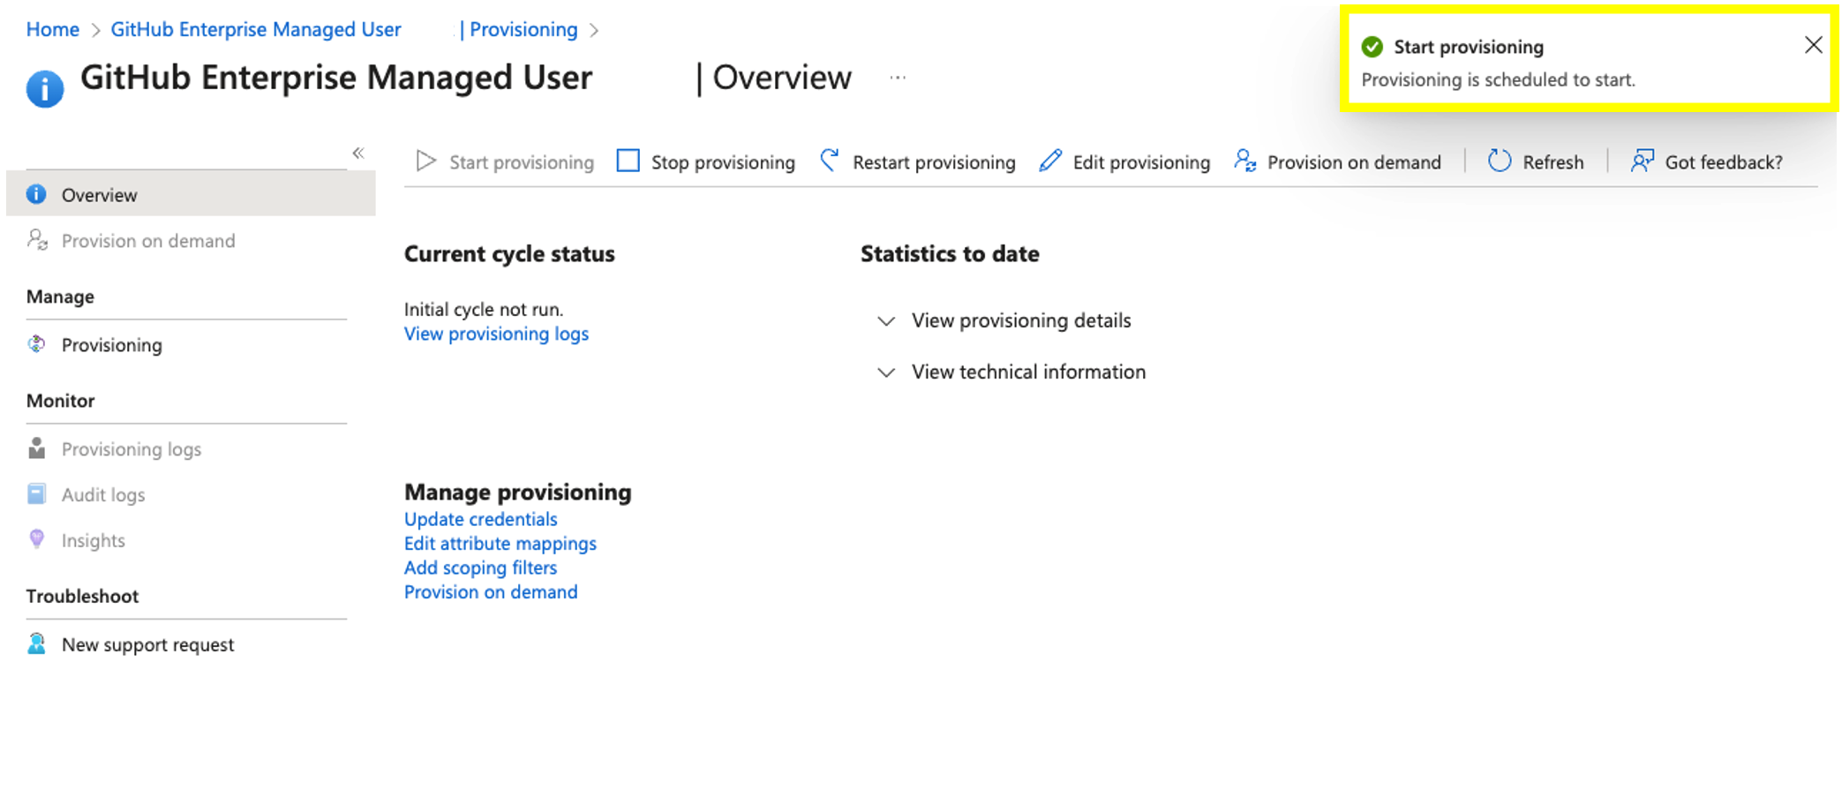Screen dimensions: 1842x797
Task: Click Start provisioning label in toolbar
Action: pyautogui.click(x=522, y=162)
